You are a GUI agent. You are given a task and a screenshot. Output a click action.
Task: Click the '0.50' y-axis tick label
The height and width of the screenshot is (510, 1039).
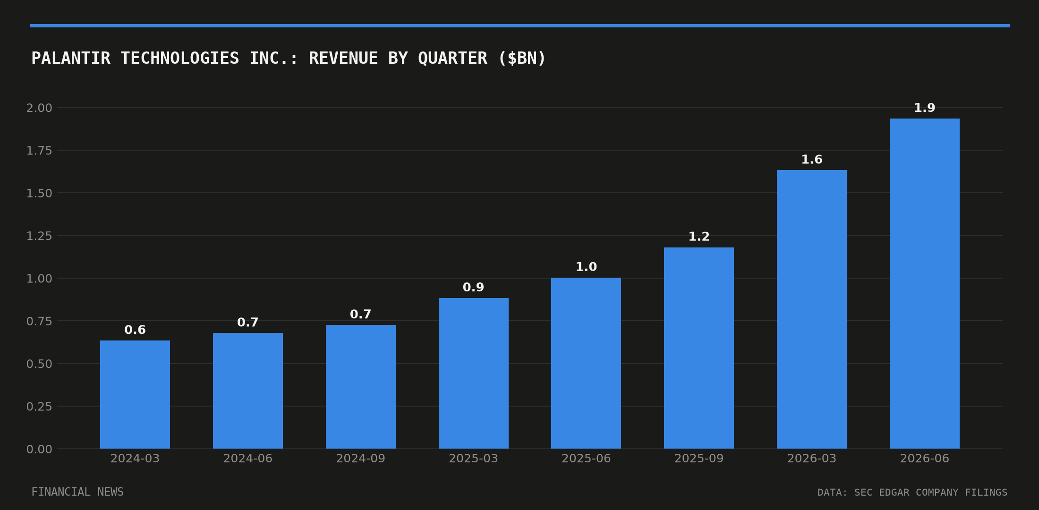(39, 364)
